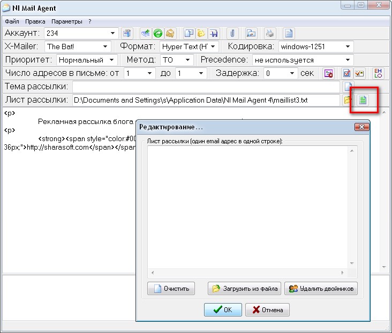Screen dimensions: 392x333
Task: Click the paperclip attachment icon
Action: 232,33
